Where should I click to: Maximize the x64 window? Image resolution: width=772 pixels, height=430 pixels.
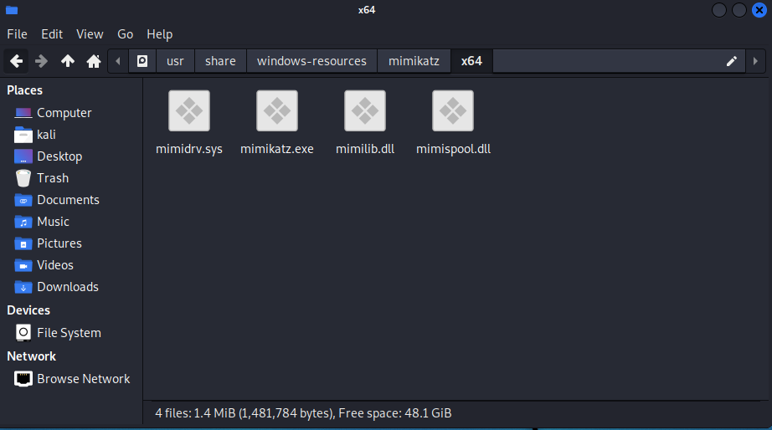pyautogui.click(x=739, y=10)
